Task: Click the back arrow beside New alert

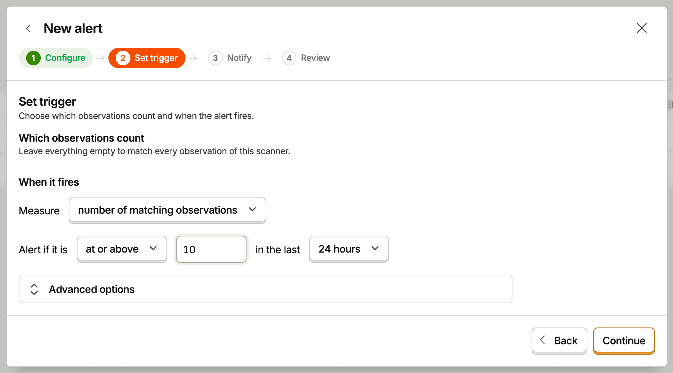Action: tap(28, 29)
